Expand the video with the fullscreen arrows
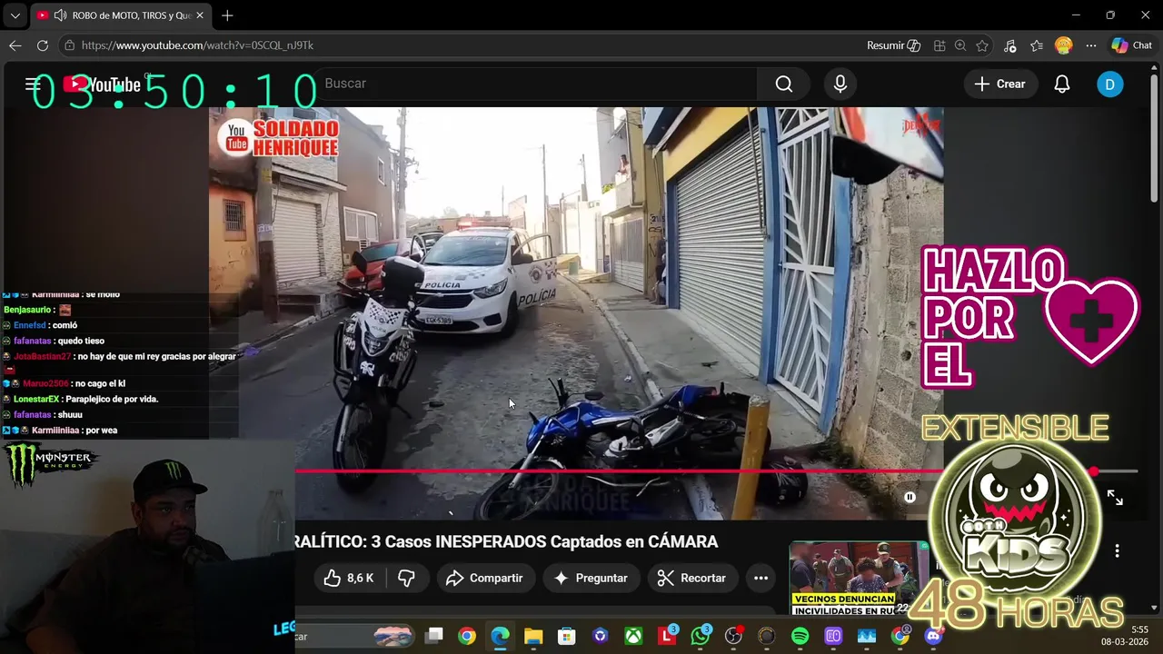Viewport: 1163px width, 654px height. coord(1115,497)
